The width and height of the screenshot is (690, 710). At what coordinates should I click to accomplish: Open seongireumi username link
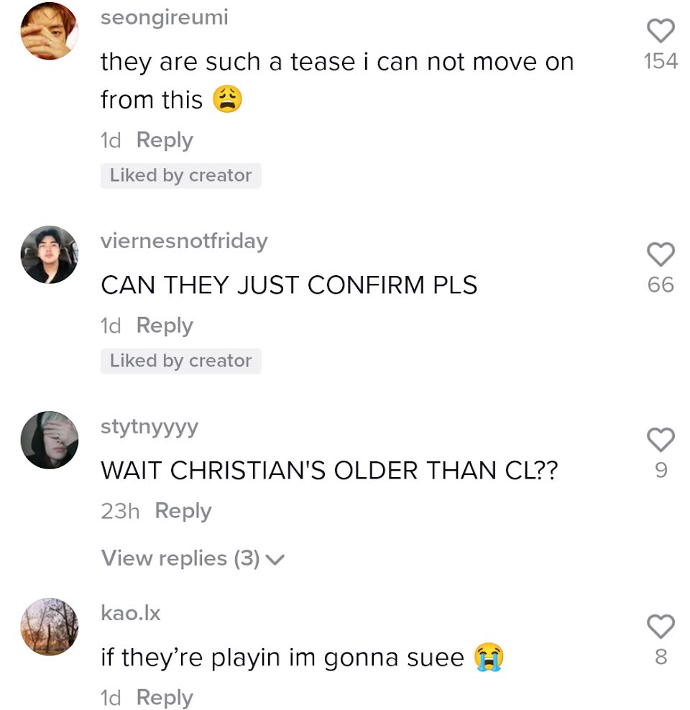[x=165, y=18]
